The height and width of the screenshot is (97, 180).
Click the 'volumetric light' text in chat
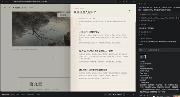[146, 64]
